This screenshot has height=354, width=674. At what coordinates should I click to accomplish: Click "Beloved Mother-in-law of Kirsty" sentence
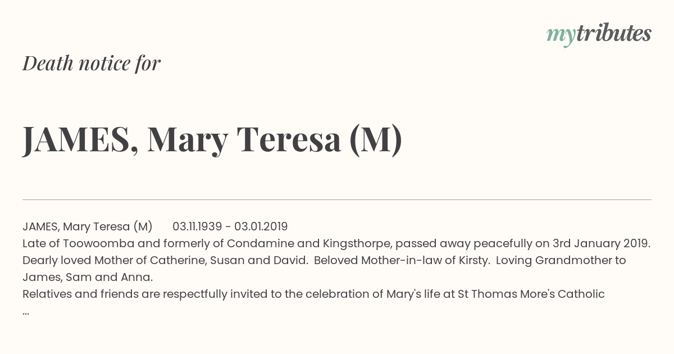click(401, 261)
